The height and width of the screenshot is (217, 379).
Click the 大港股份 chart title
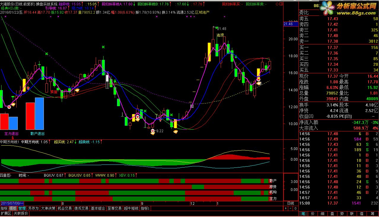click(x=7, y=4)
